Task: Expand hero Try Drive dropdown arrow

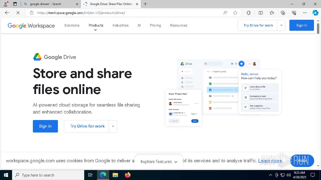Action: point(113,126)
